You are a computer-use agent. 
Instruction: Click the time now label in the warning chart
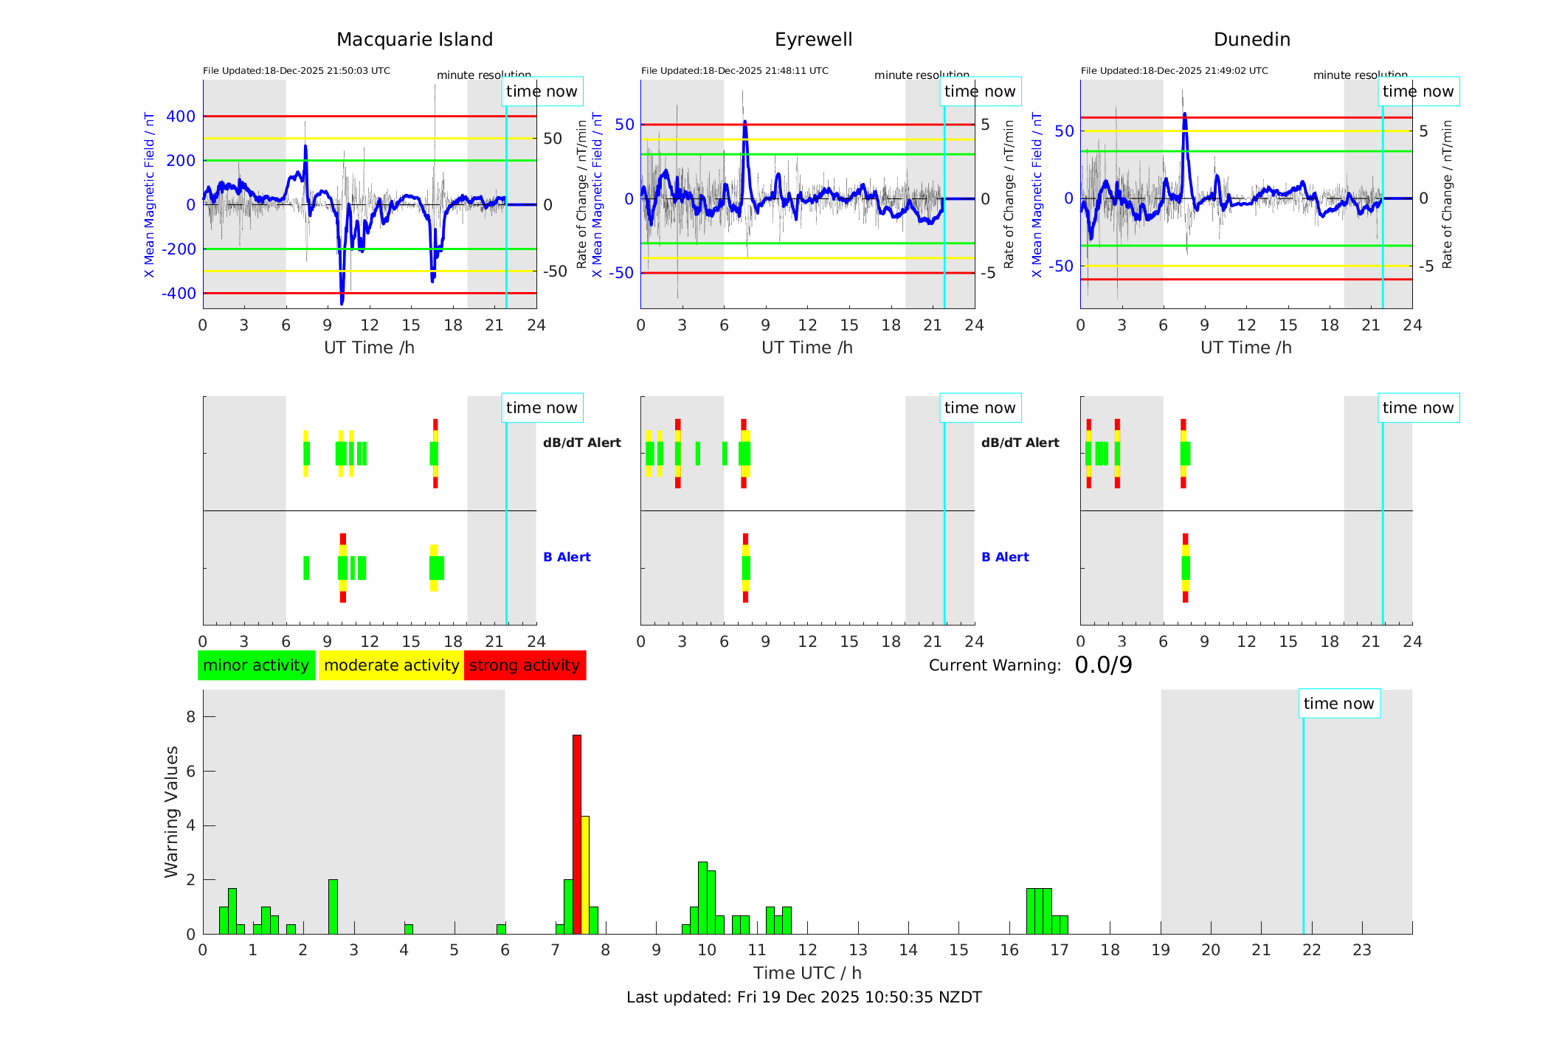click(x=1338, y=704)
